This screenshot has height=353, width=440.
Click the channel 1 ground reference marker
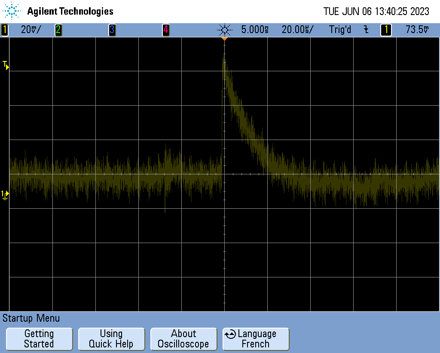(x=5, y=195)
